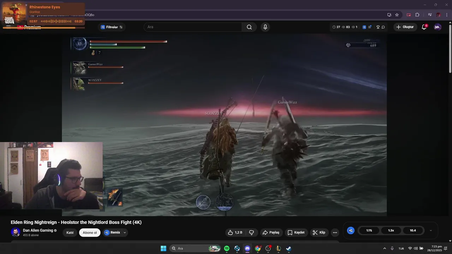This screenshot has height=254, width=452.
Task: Click the Klip scissors button
Action: coord(319,232)
